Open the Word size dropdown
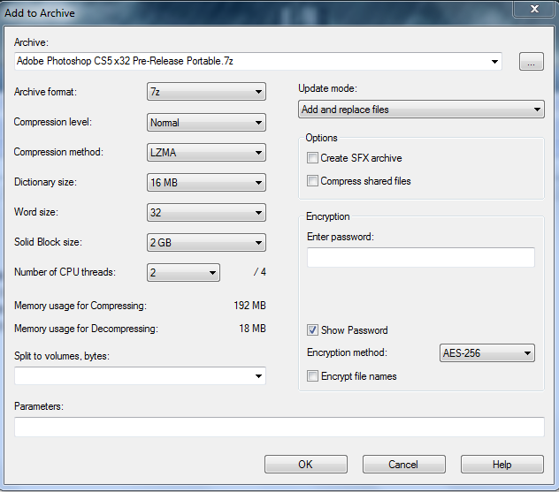Image resolution: width=559 pixels, height=492 pixels. (206, 213)
